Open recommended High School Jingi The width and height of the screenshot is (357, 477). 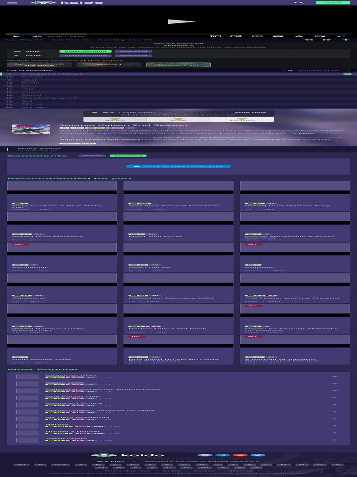click(41, 359)
